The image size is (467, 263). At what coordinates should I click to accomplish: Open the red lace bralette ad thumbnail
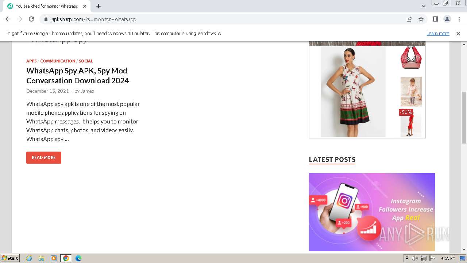(411, 58)
